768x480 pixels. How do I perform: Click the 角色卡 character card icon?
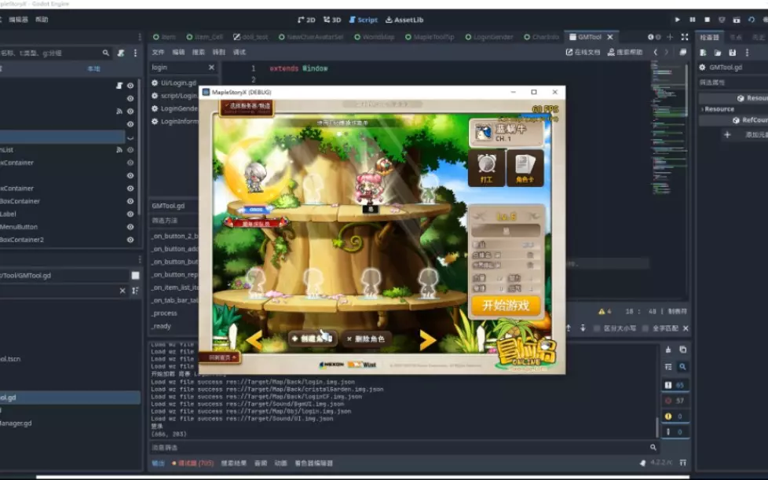coord(525,168)
